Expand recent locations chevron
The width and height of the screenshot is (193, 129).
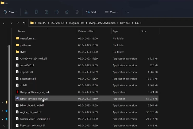point(17,23)
